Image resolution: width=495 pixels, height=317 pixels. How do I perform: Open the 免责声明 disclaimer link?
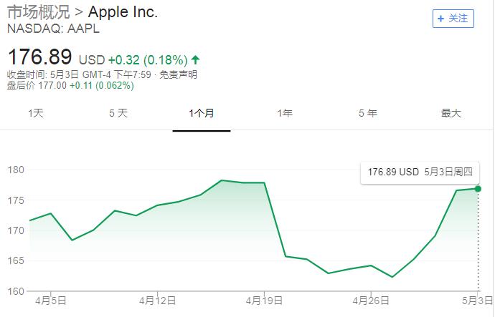178,74
